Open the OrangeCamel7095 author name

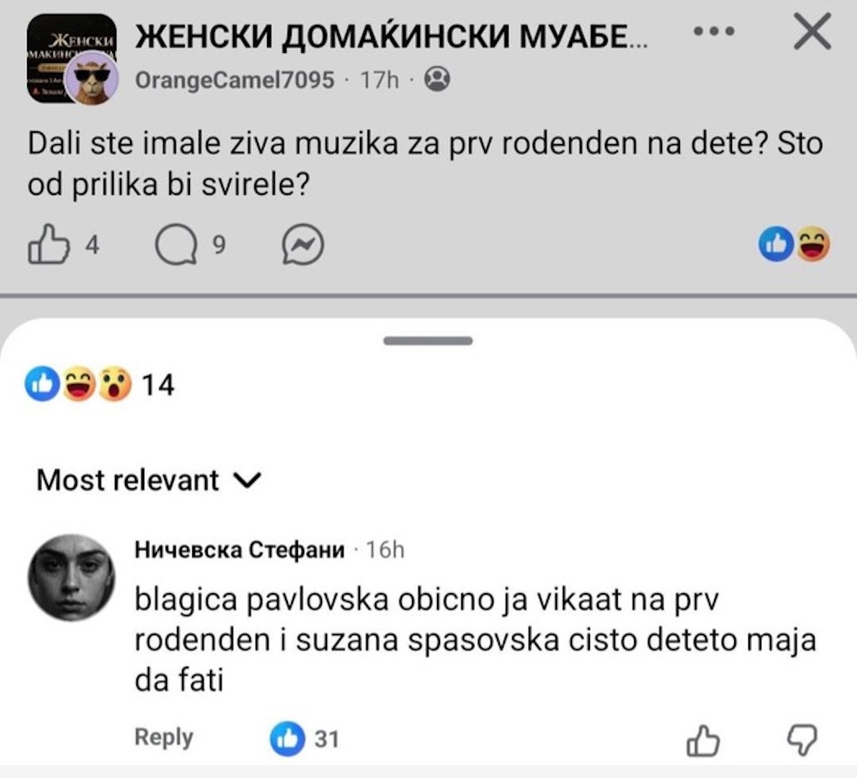(x=234, y=79)
